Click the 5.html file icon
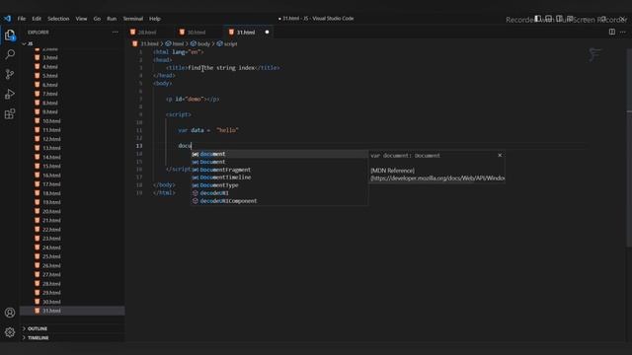 click(x=38, y=76)
